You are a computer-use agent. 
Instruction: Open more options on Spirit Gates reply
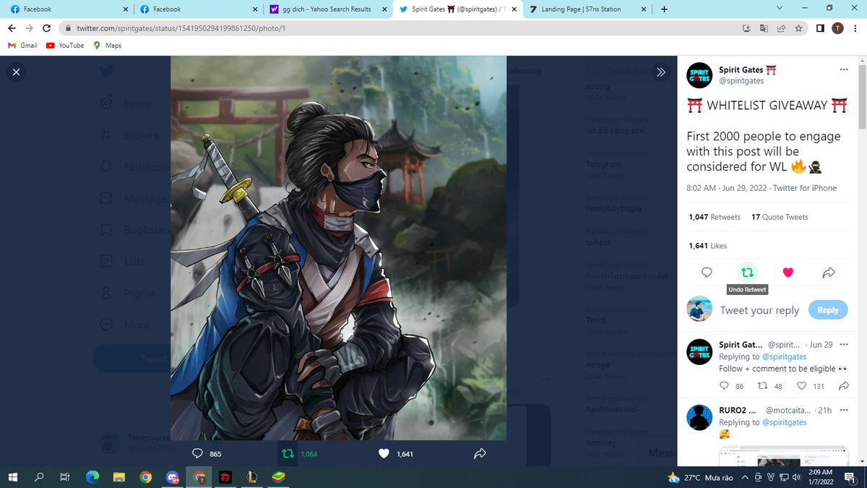[x=844, y=344]
